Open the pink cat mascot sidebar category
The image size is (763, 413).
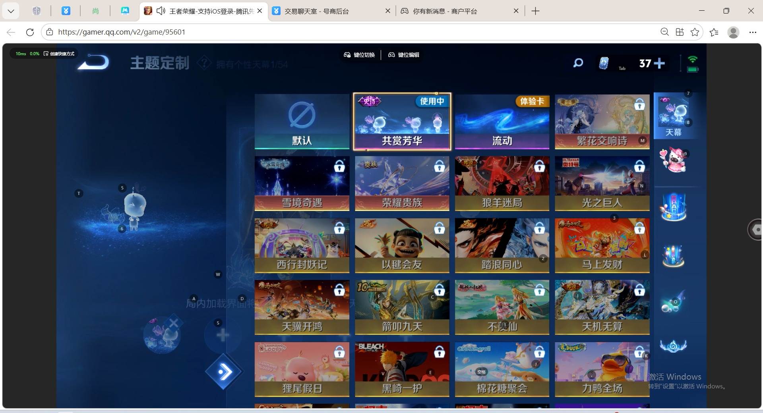[673, 160]
